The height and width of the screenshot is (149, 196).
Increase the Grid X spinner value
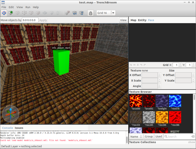pyautogui.click(x=180, y=64)
